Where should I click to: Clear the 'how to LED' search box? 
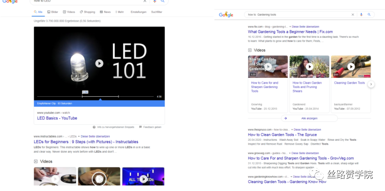click(x=145, y=1)
